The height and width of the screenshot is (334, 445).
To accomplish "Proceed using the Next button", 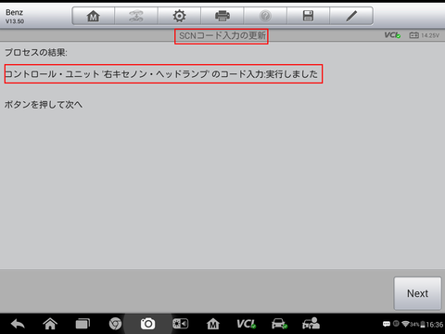I will [x=417, y=293].
